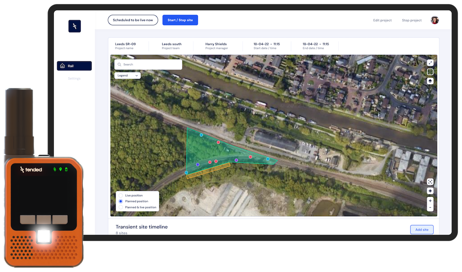Image resolution: width=462 pixels, height=272 pixels.
Task: Click the Start date / time value
Action: click(267, 44)
